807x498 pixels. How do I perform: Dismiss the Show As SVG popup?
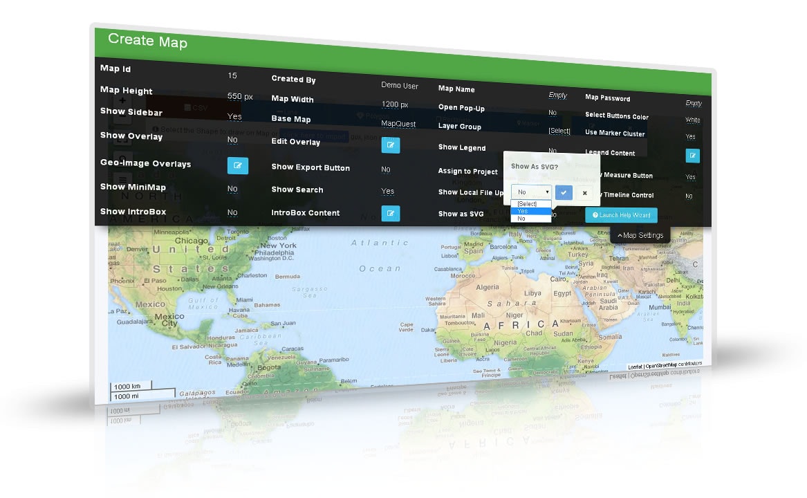click(x=584, y=193)
